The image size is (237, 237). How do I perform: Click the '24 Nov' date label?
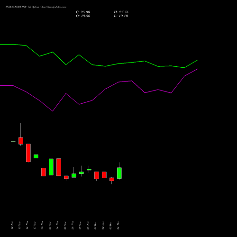pyautogui.click(x=57, y=225)
